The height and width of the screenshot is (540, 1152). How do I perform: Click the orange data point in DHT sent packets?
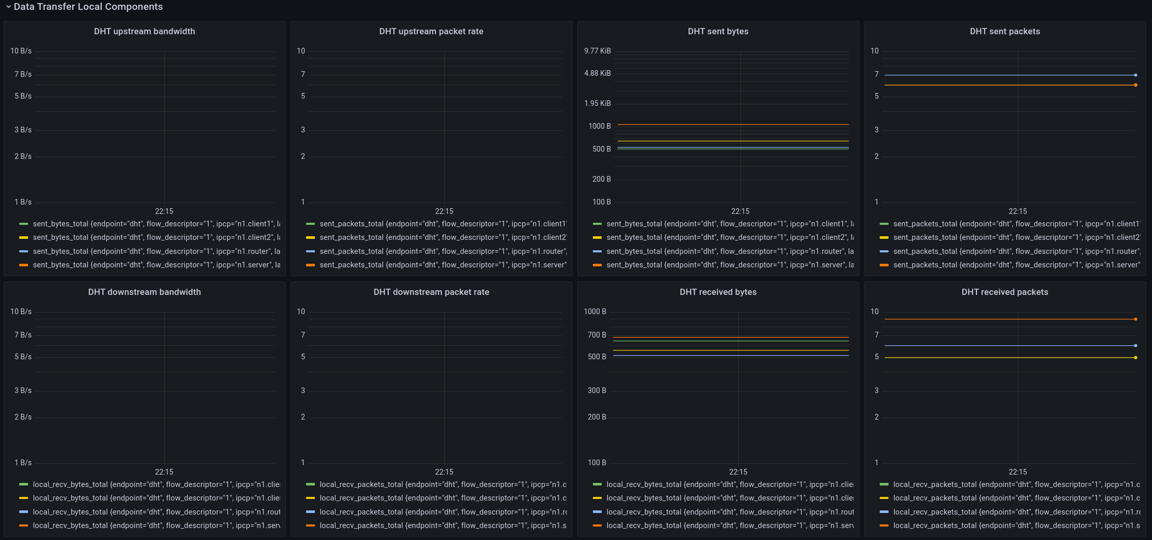[x=1135, y=85]
